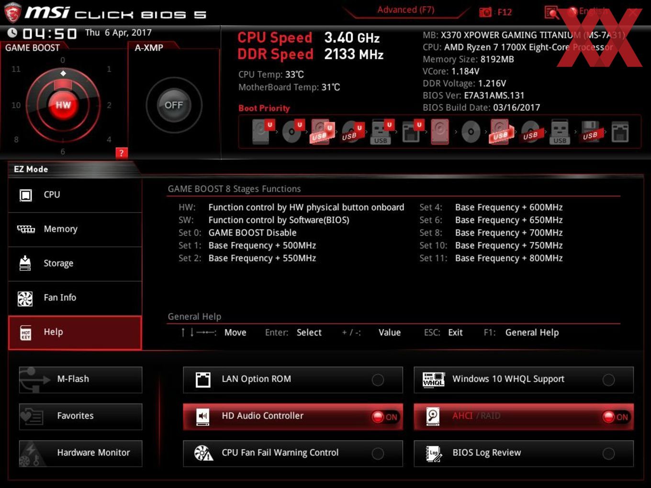Click stage 8 on Game Boost dial

[16, 140]
